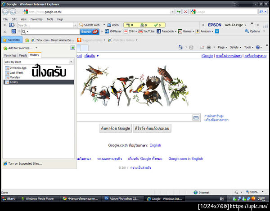Select the Today history folder

click(39, 82)
